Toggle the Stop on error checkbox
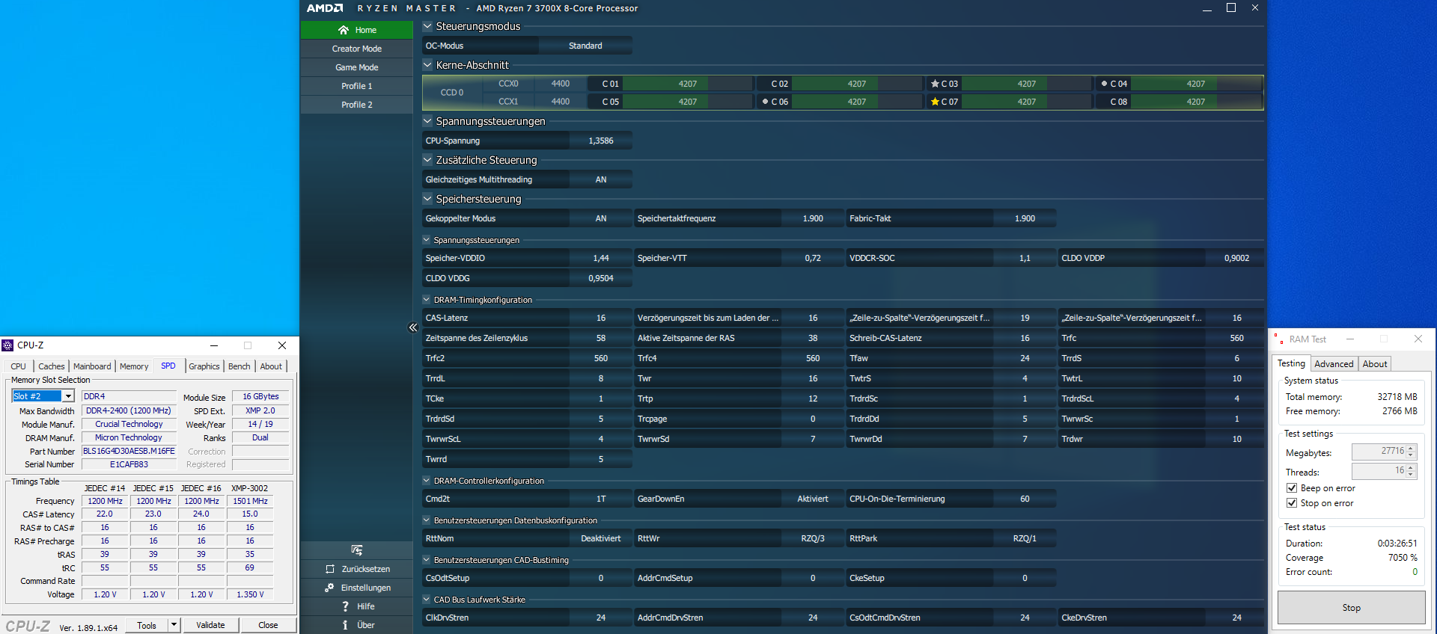The width and height of the screenshot is (1437, 634). click(x=1292, y=503)
